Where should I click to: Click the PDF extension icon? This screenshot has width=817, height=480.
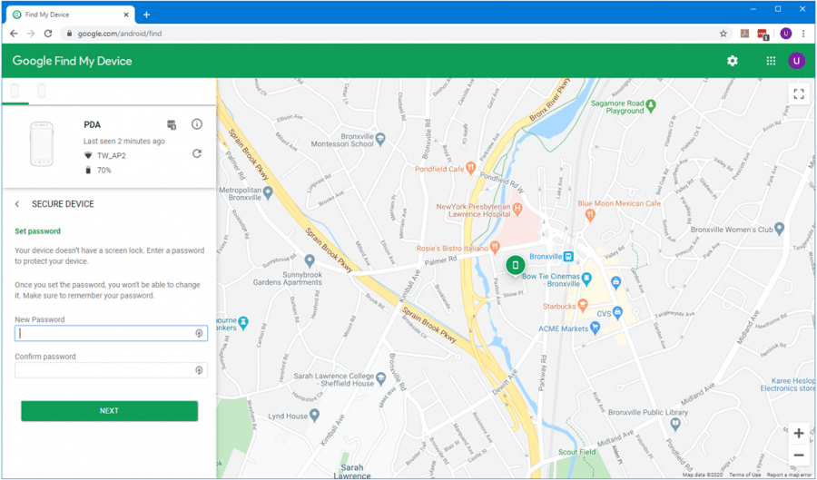pos(745,34)
